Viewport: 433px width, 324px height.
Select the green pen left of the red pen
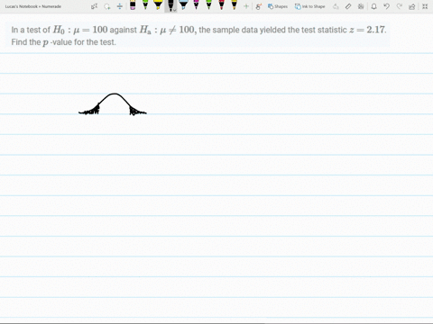pos(208,4)
